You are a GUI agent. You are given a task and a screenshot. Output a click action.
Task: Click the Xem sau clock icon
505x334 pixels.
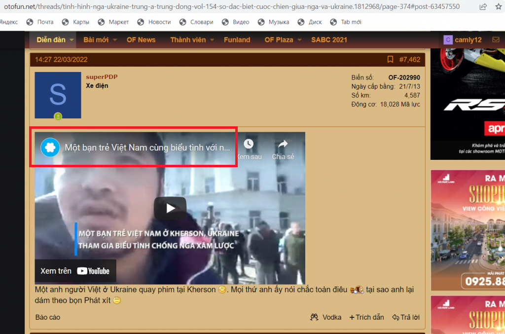tap(249, 144)
